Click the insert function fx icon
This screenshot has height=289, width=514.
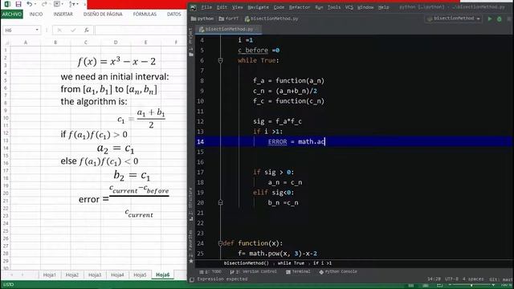87,31
